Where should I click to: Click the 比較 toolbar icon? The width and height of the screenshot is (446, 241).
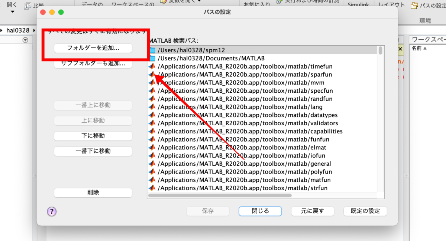tap(33, 5)
